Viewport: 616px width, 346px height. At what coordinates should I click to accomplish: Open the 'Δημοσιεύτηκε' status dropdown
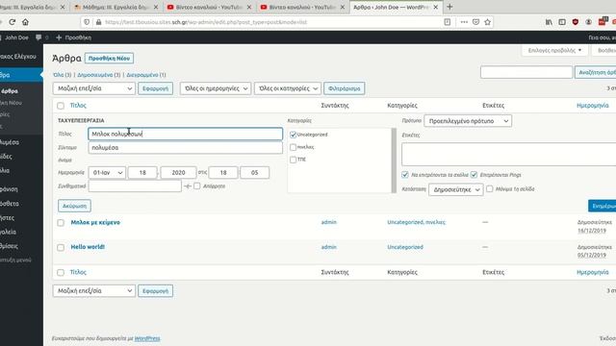[x=455, y=189]
